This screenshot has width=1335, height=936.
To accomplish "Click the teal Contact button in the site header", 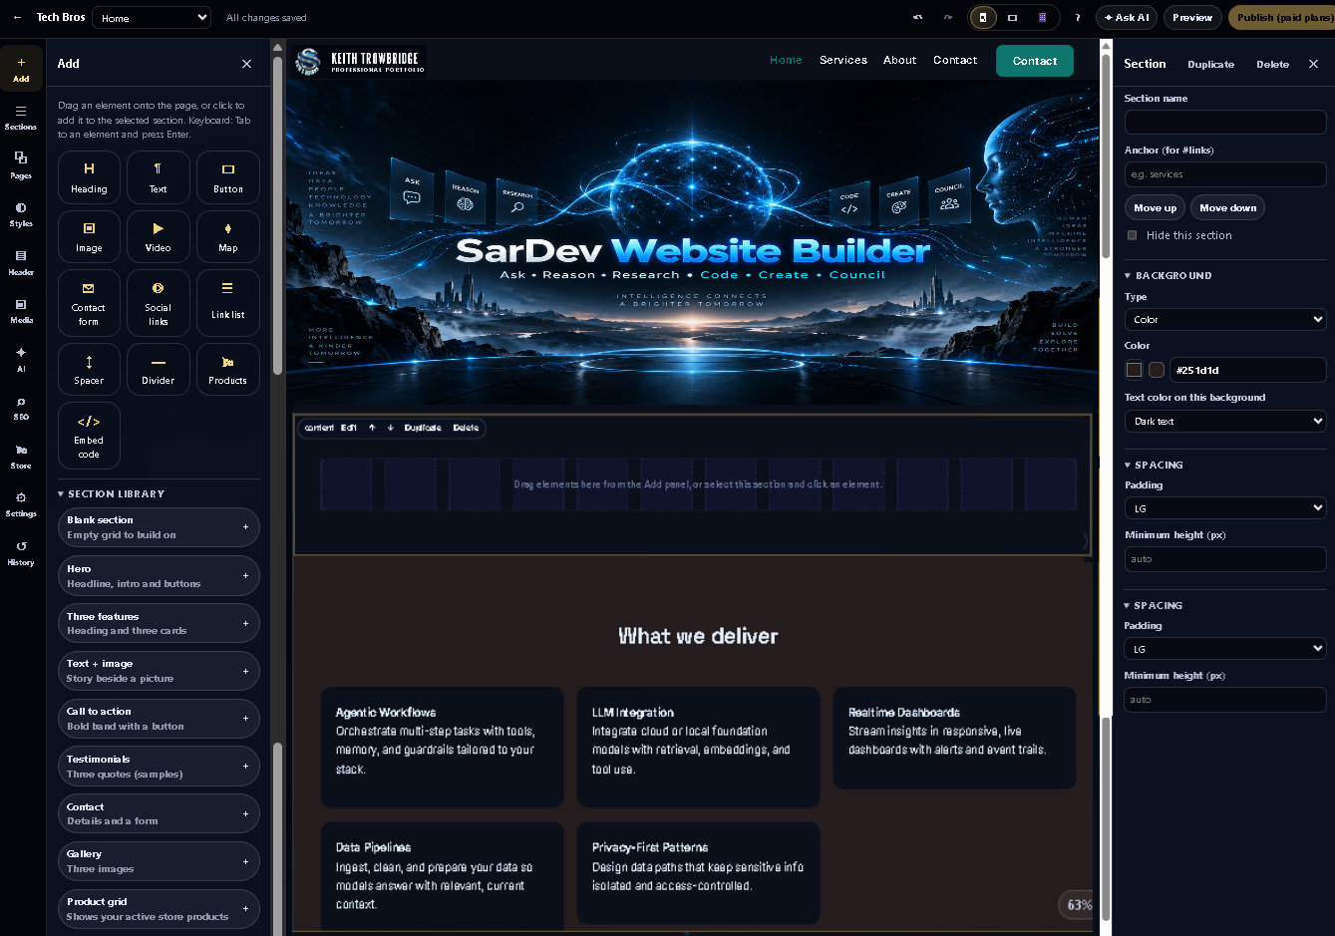I will coord(1035,61).
